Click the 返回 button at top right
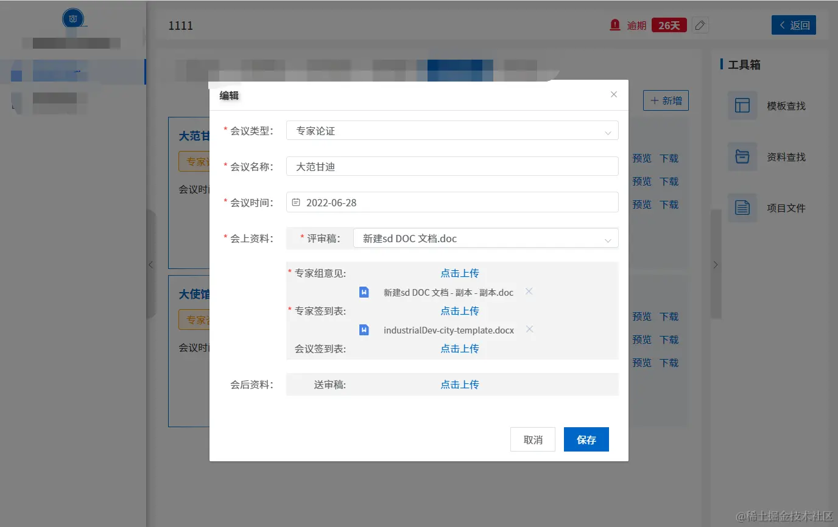The image size is (838, 527). [x=794, y=25]
